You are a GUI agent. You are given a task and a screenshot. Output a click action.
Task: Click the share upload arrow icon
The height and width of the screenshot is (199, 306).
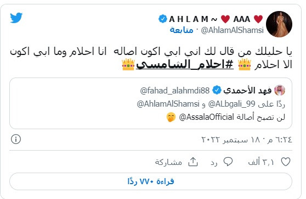(x=193, y=162)
